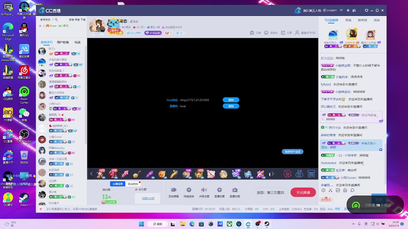
Task: Select the rocket gift in gift bar
Action: (x=125, y=174)
